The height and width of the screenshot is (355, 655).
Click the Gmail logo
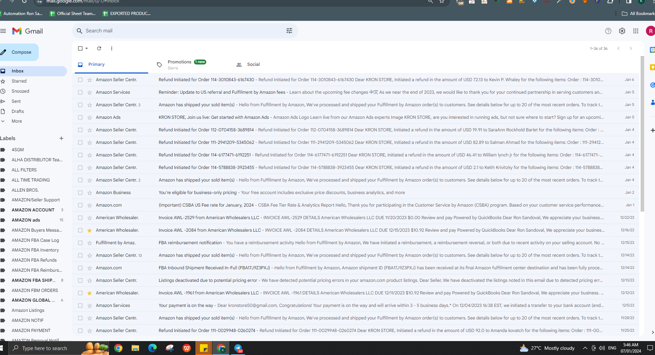[x=28, y=31]
